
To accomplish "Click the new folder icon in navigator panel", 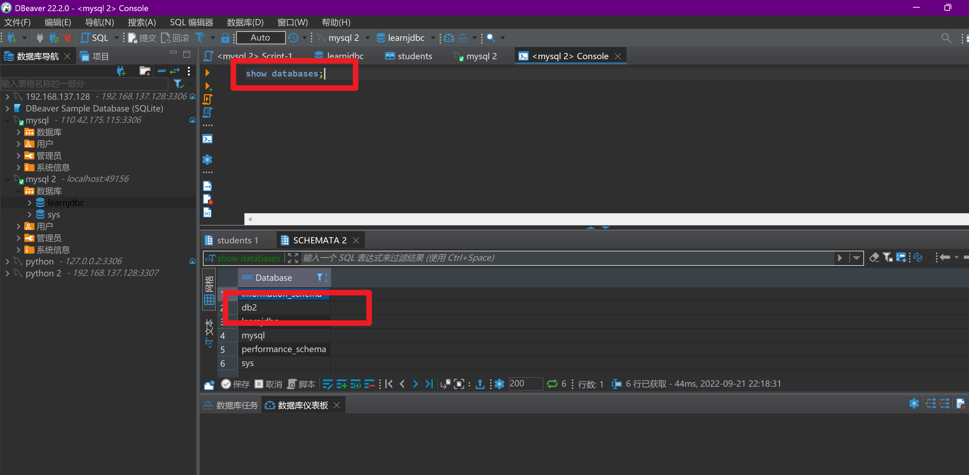I will 145,71.
